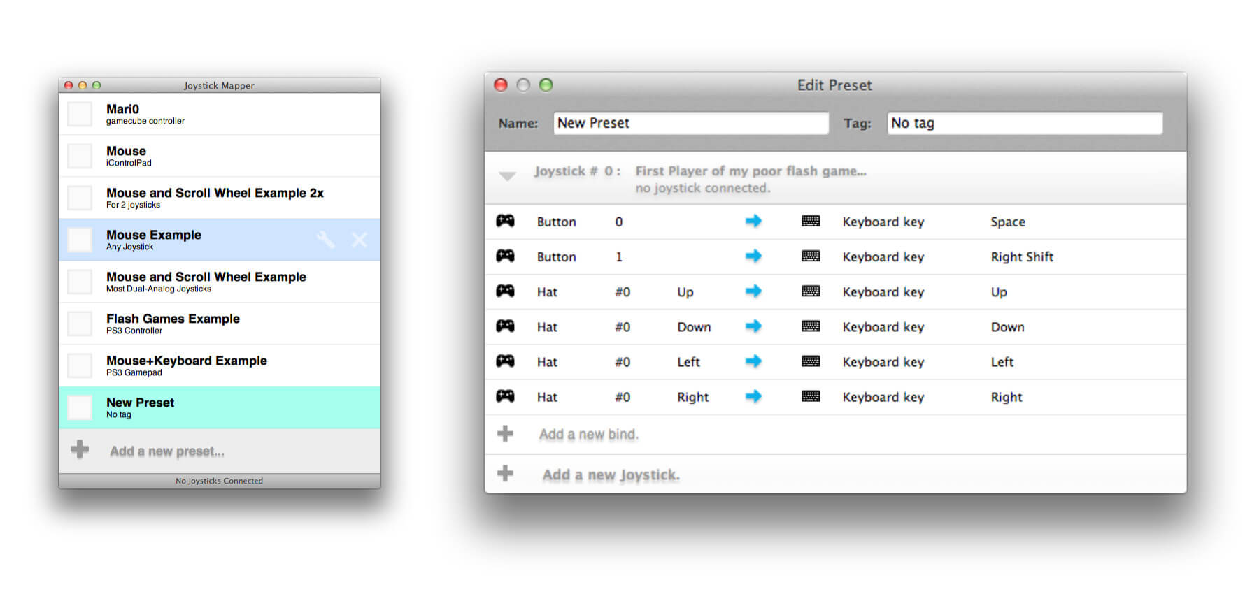This screenshot has height=594, width=1259.
Task: Click plus icon beside Add a new bind
Action: tap(505, 434)
